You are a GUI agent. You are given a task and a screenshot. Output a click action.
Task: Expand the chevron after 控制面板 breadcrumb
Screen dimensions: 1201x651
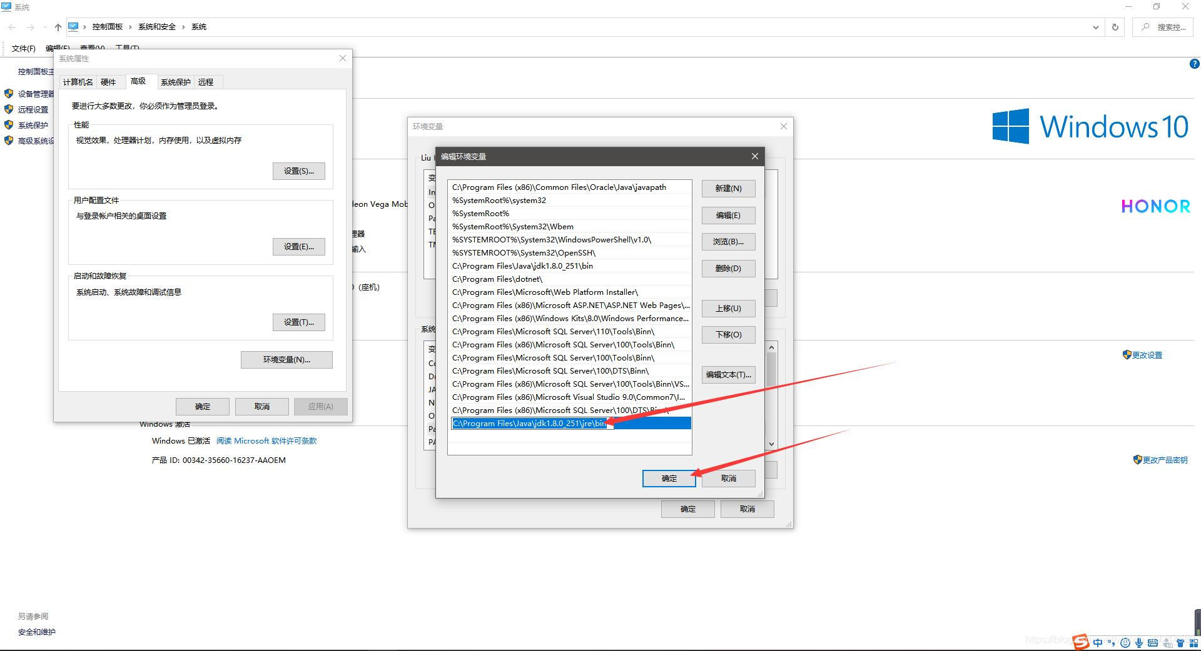tap(130, 27)
